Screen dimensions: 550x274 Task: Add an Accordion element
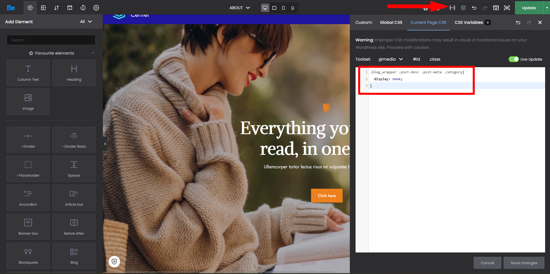click(28, 198)
